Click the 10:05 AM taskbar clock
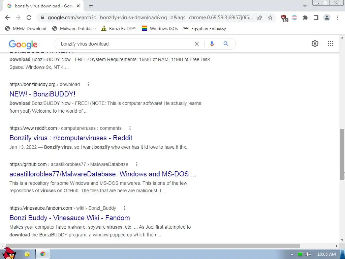This screenshot has width=345, height=259. [326, 254]
